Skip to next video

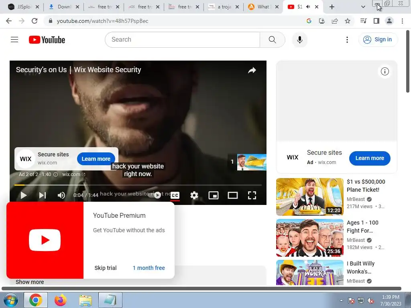click(43, 195)
